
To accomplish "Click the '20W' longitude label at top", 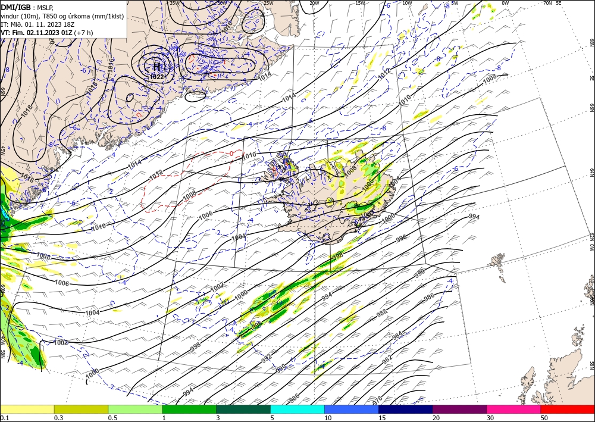I will (314, 2).
